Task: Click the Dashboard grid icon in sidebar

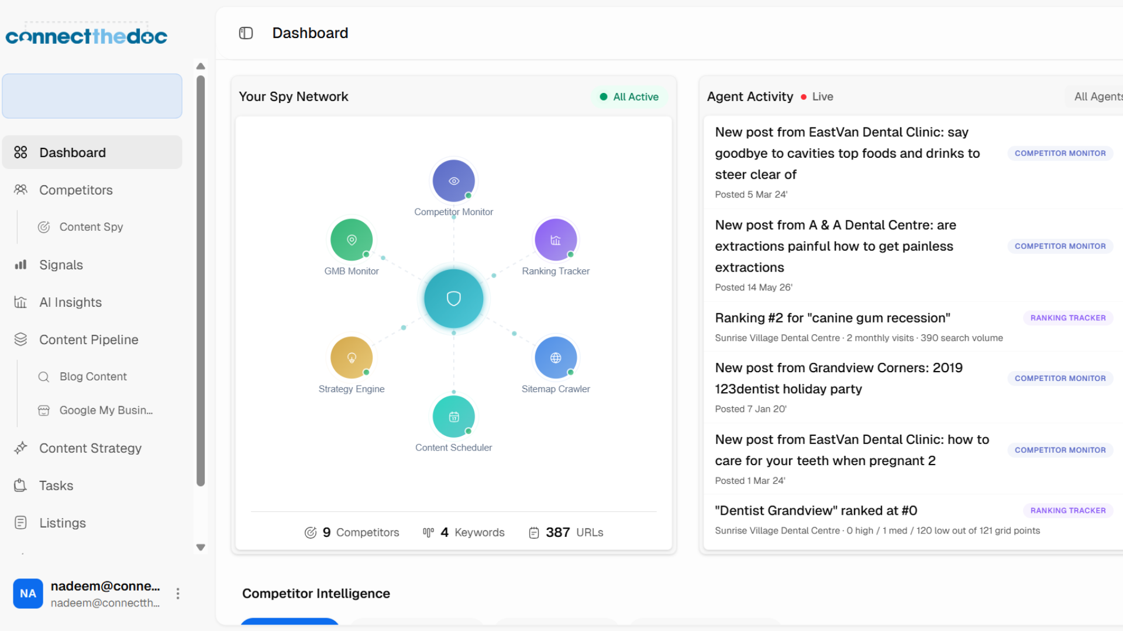Action: click(20, 152)
